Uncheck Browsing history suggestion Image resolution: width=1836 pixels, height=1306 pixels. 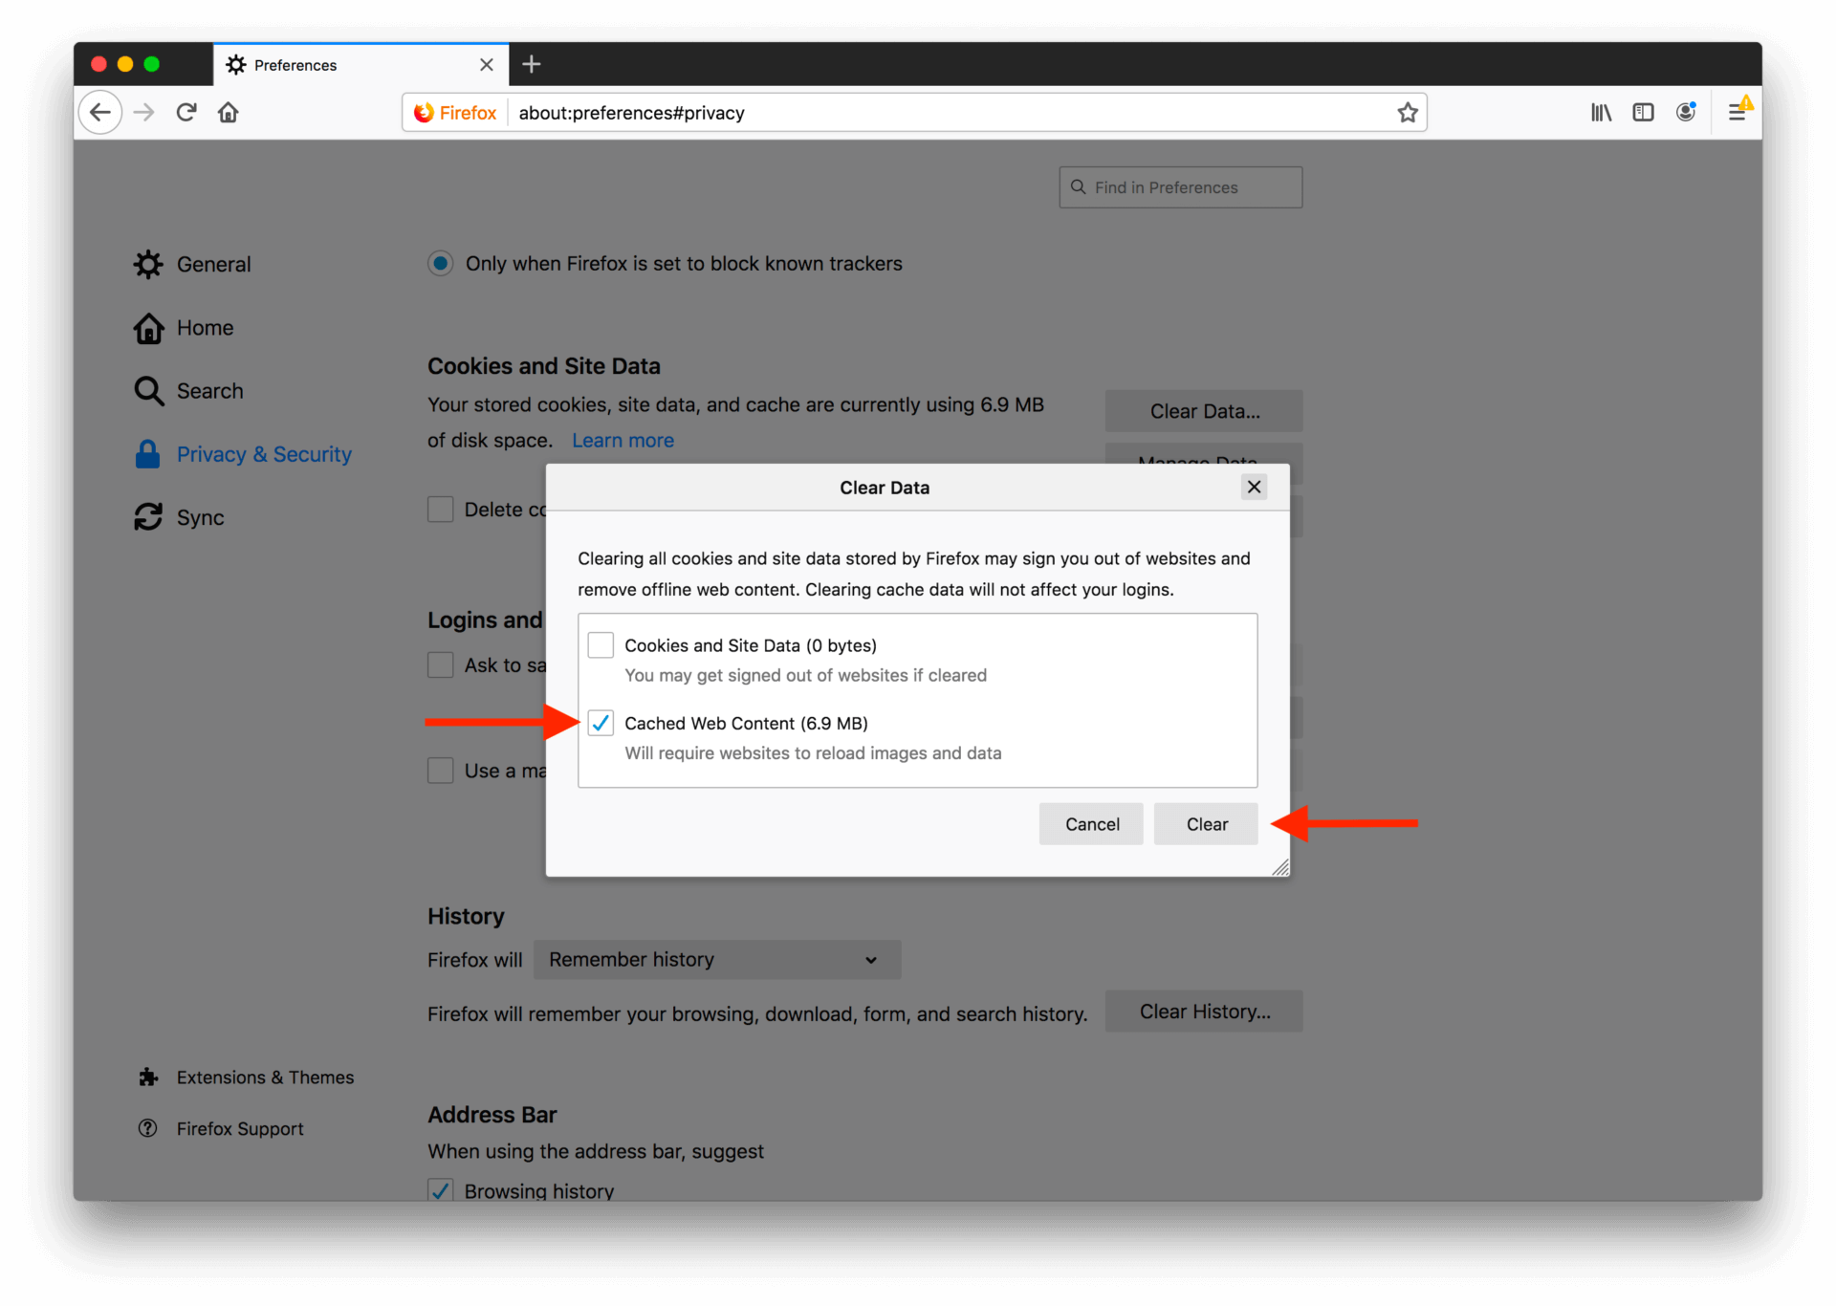coord(440,1189)
